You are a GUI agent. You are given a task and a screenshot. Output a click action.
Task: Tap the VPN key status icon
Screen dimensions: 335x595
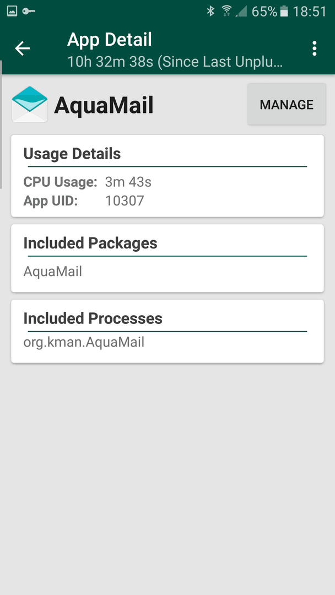coord(29,12)
